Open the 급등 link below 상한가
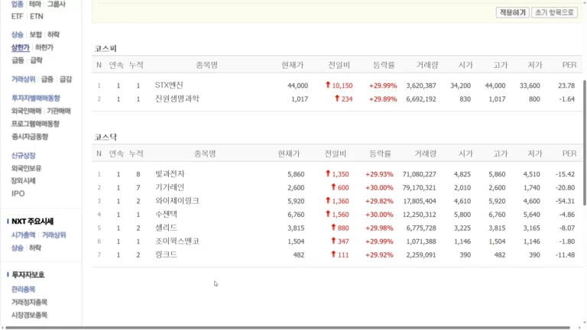Screen dimensions: 587x330 [x=18, y=60]
